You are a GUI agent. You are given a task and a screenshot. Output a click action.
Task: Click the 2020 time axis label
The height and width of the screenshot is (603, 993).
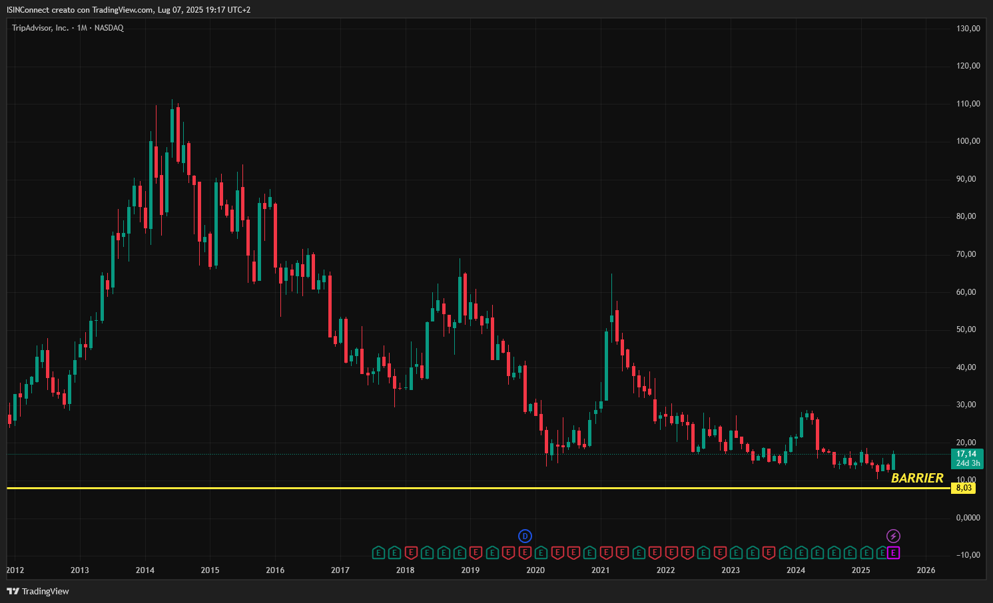(535, 570)
